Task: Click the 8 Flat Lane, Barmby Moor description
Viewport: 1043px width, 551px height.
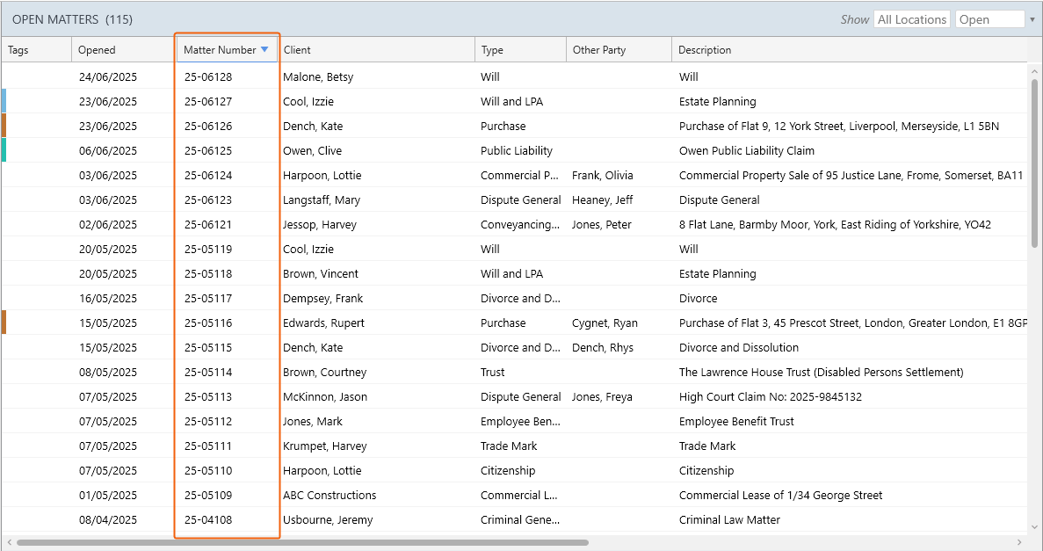Action: point(835,224)
